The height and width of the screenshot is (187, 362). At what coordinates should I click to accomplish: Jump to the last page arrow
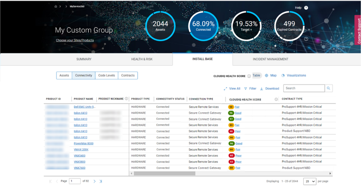click(x=101, y=181)
